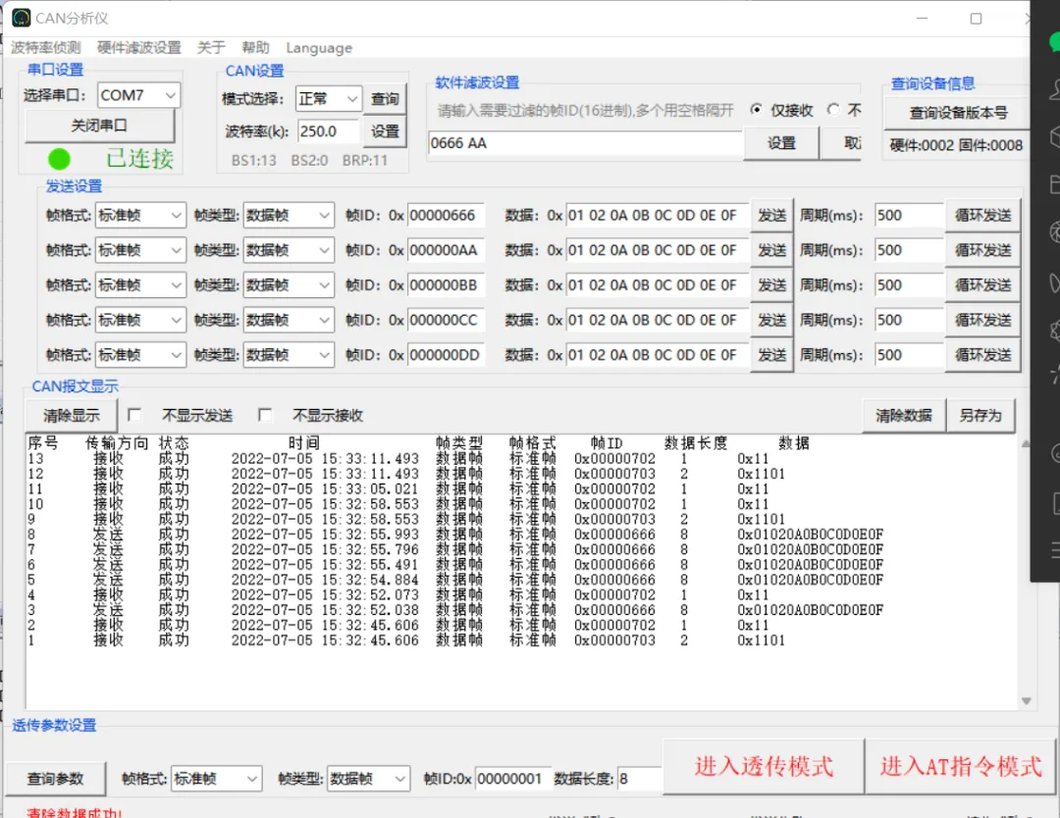The image size is (1060, 818).
Task: Open 帧格式 dropdown in 透传参数设置
Action: 216,779
